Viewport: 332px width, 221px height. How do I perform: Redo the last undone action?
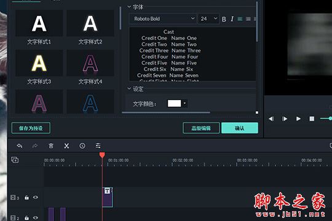35,145
